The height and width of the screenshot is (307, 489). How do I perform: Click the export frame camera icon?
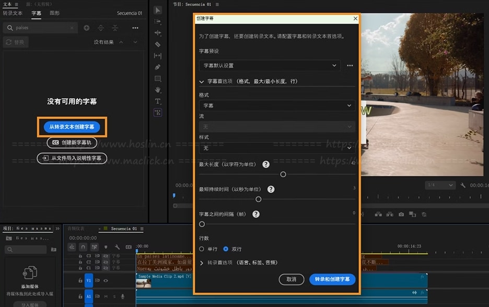click(401, 214)
